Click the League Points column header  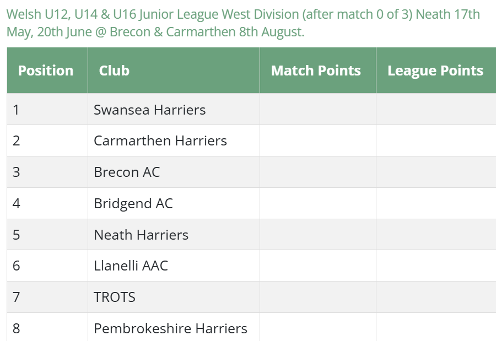coord(435,71)
